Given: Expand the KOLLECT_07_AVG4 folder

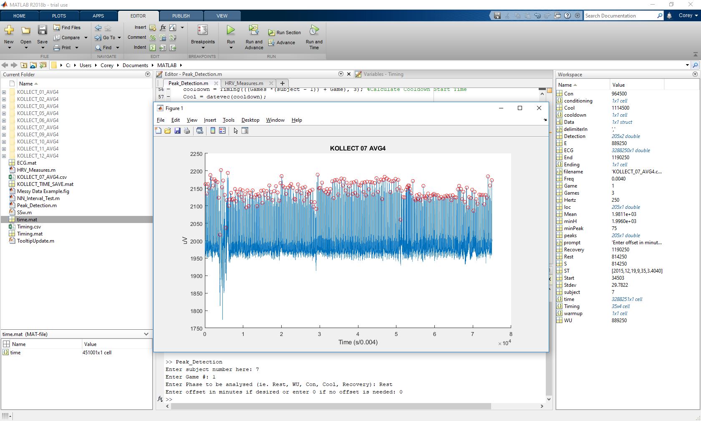Looking at the screenshot, I should 4,128.
